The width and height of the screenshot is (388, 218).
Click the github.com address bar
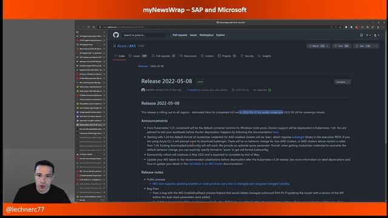tap(213, 27)
